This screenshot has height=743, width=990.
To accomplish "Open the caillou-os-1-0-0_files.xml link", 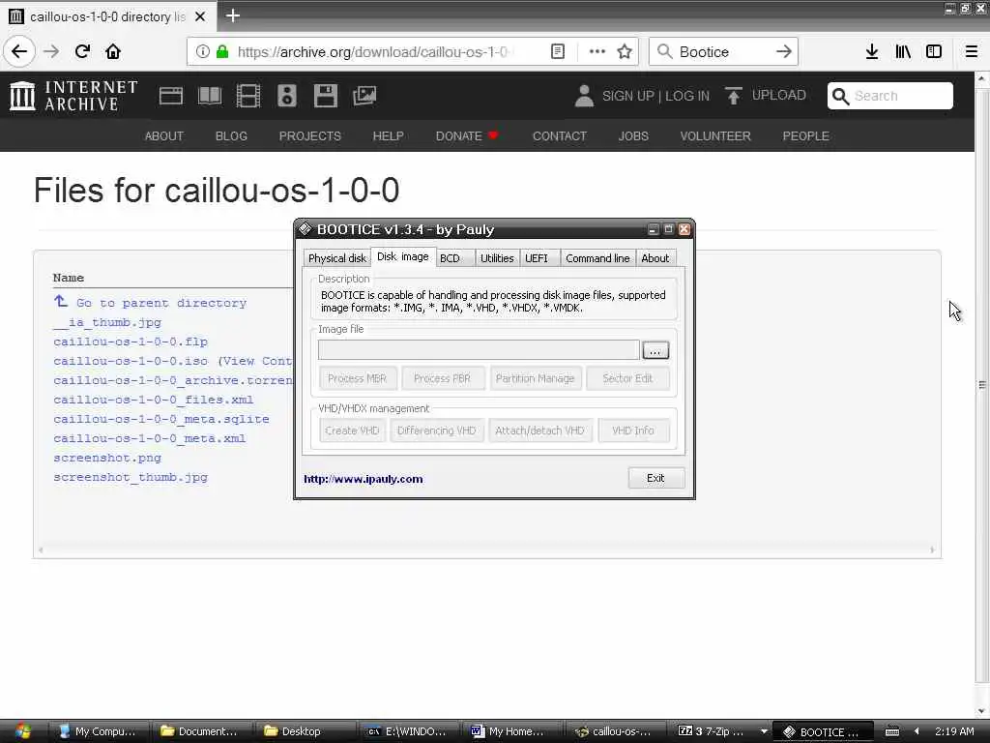I will click(154, 400).
